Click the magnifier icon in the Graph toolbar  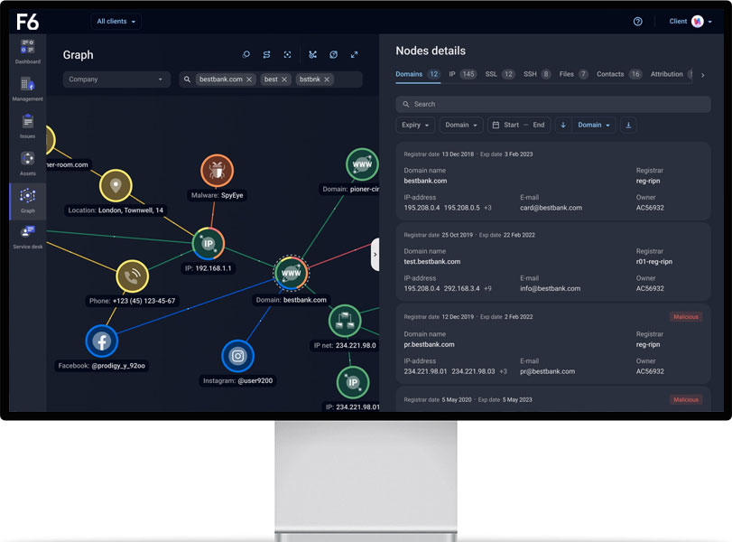[246, 55]
